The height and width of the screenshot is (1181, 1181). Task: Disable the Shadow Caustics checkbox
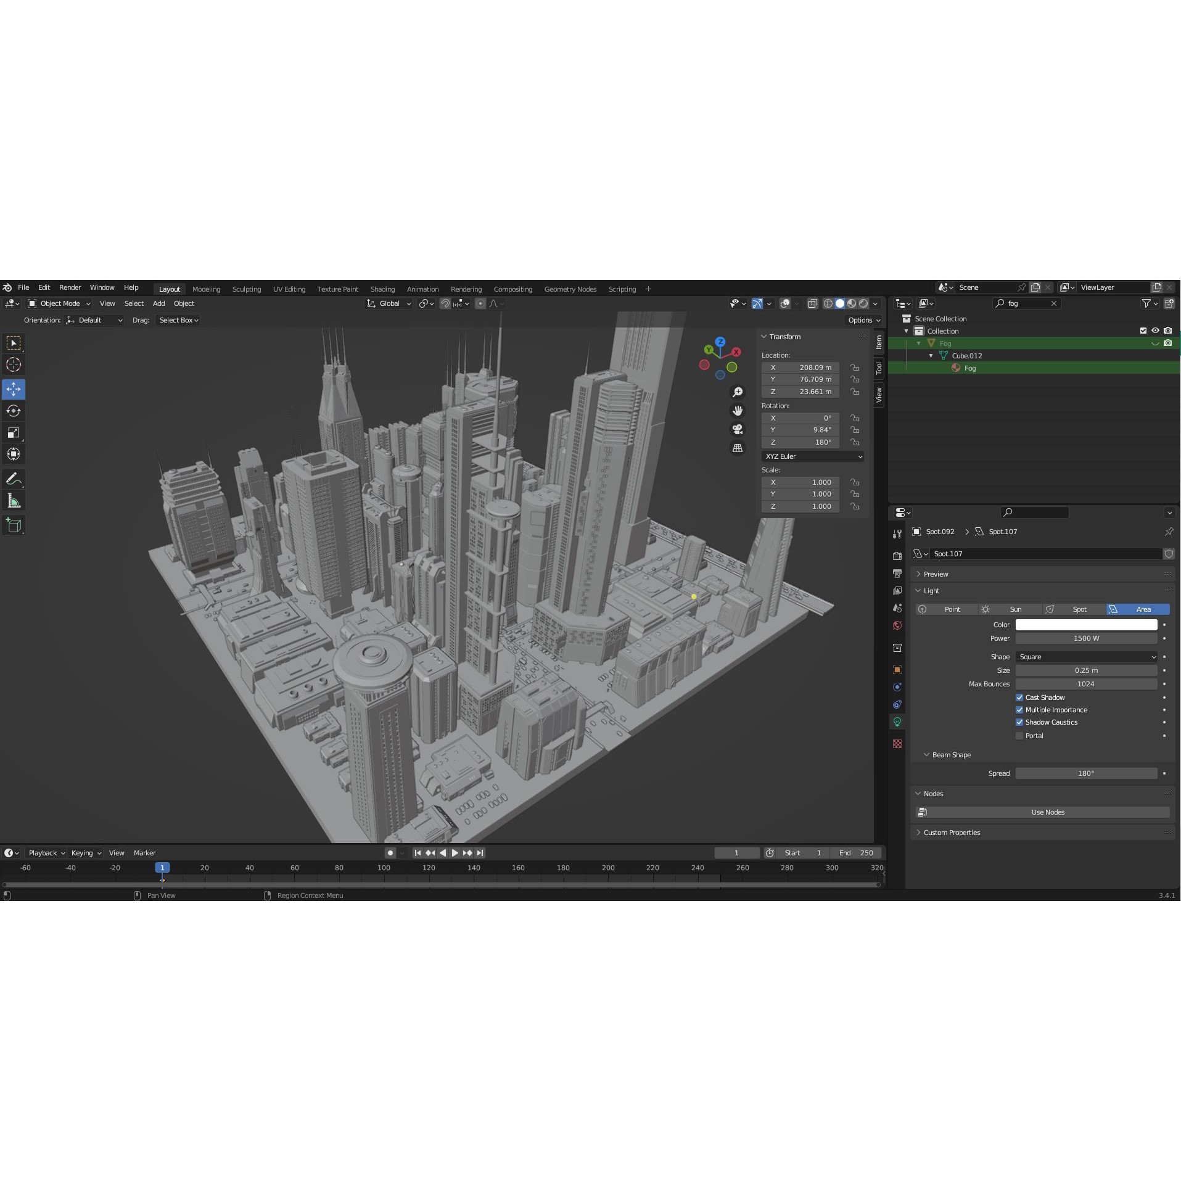1019,722
